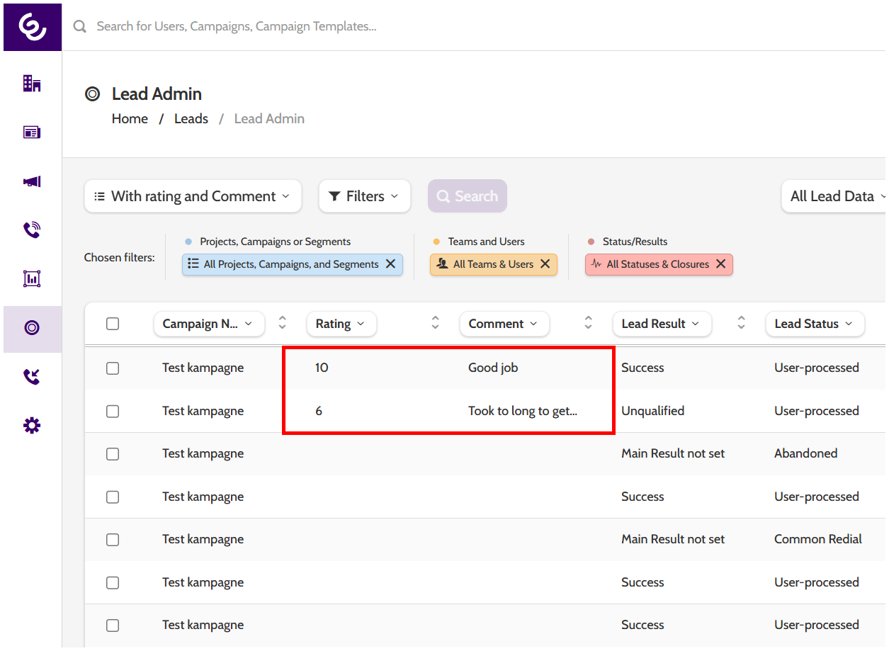Viewport: 889px width, 651px height.
Task: Remove the All Teams & Users filter
Action: point(545,264)
